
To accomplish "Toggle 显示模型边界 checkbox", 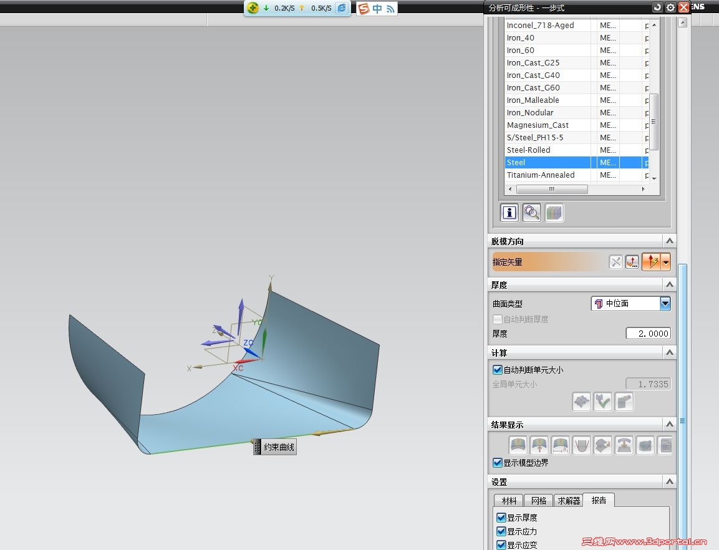I will [x=497, y=462].
